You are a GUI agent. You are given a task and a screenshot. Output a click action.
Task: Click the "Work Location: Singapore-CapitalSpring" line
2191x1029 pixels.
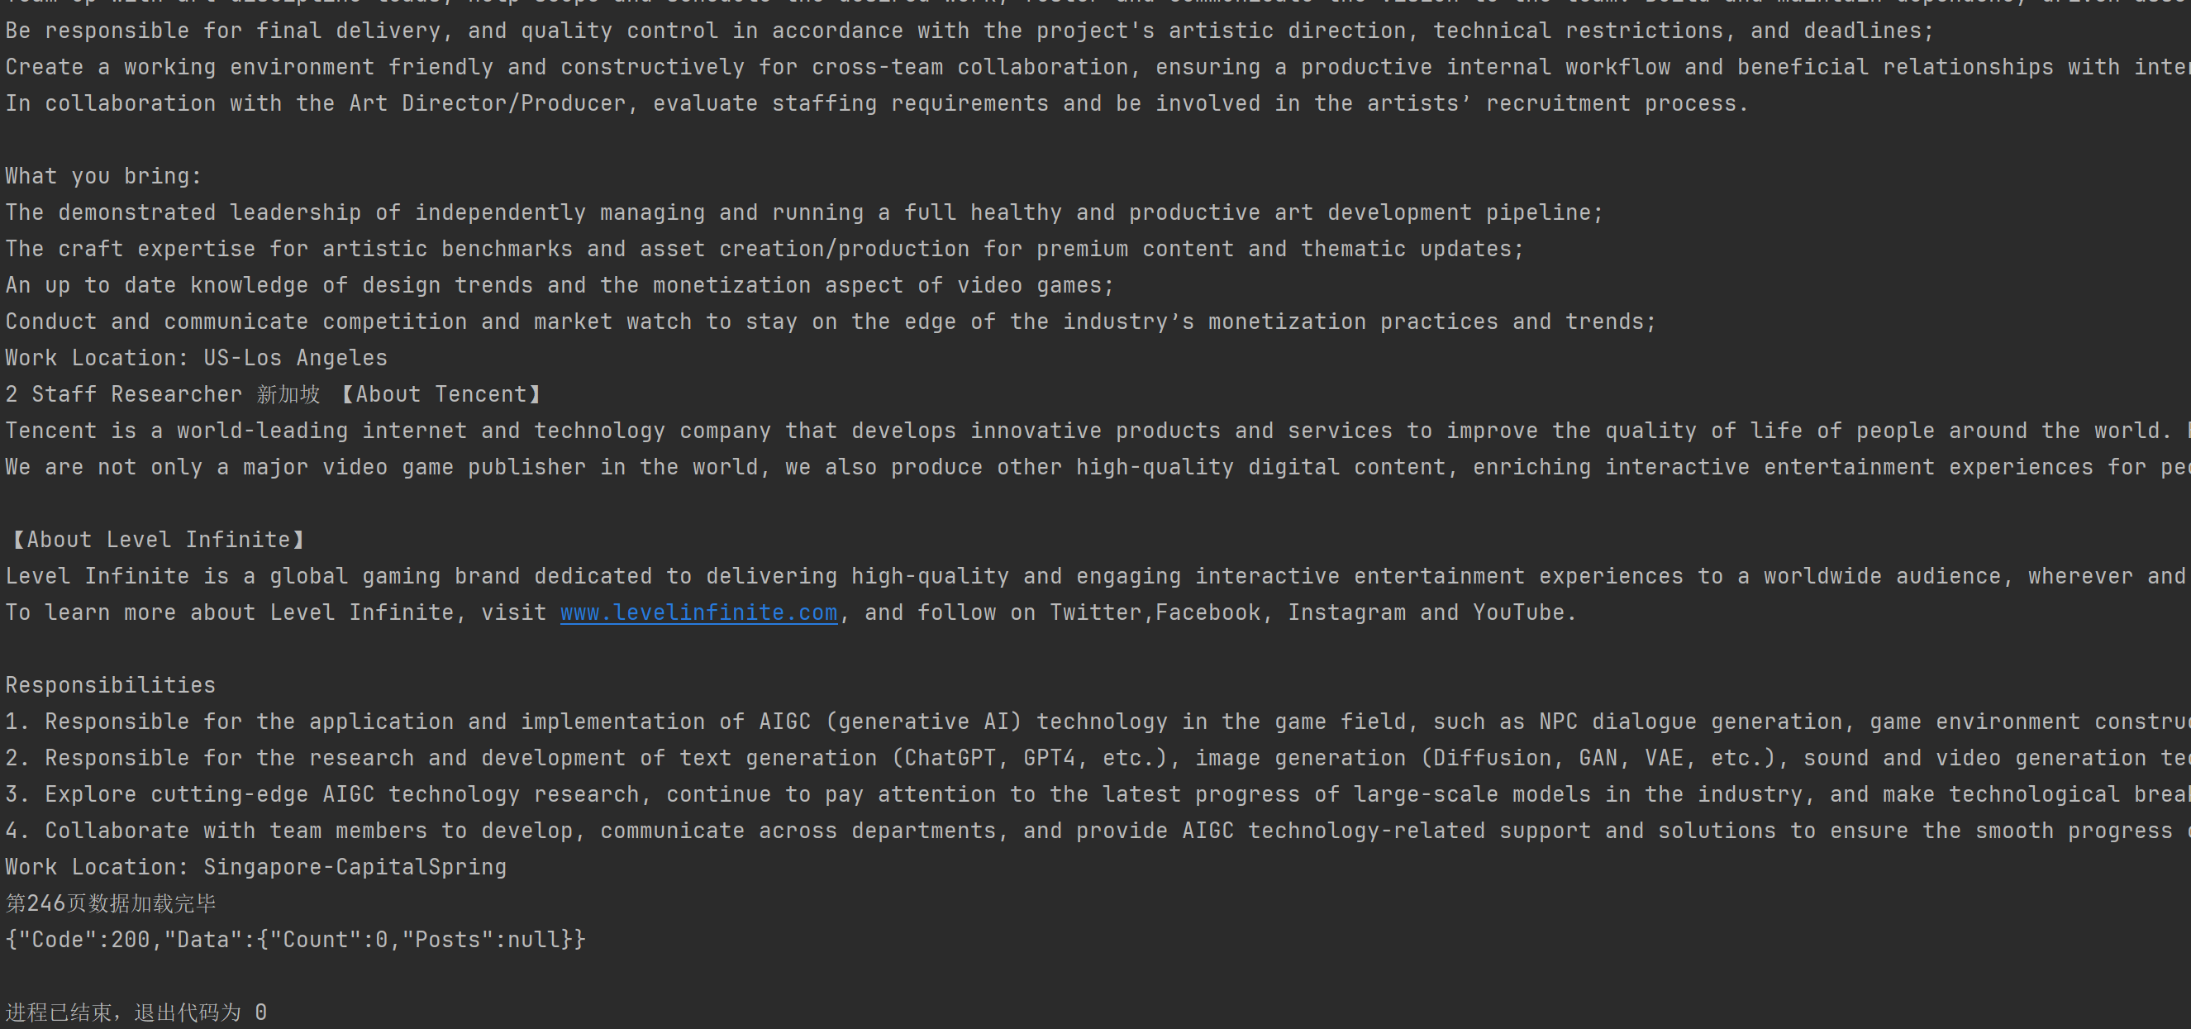click(255, 868)
